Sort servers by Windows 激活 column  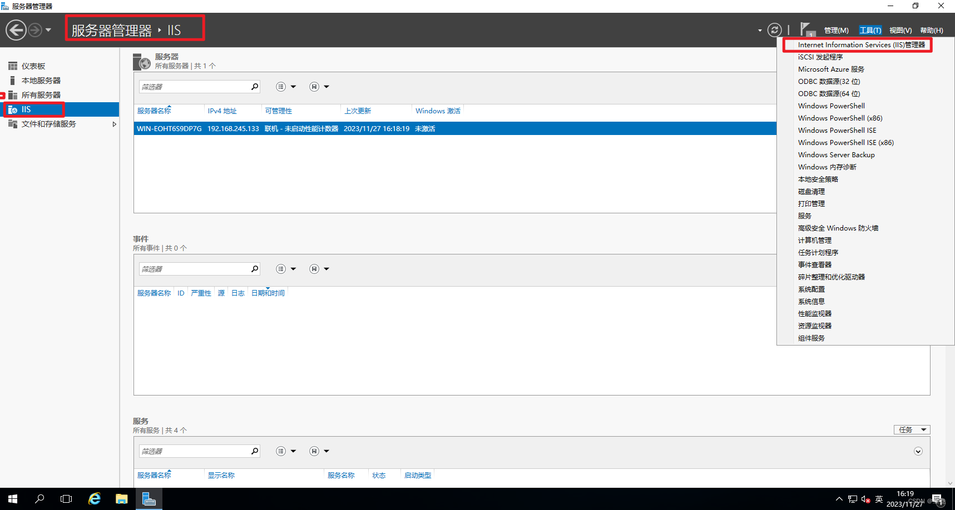(438, 111)
